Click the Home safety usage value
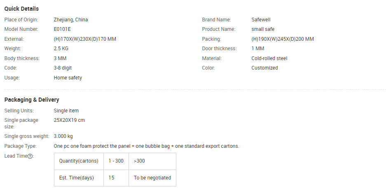Image resolution: width=386 pixels, height=191 pixels. (68, 78)
